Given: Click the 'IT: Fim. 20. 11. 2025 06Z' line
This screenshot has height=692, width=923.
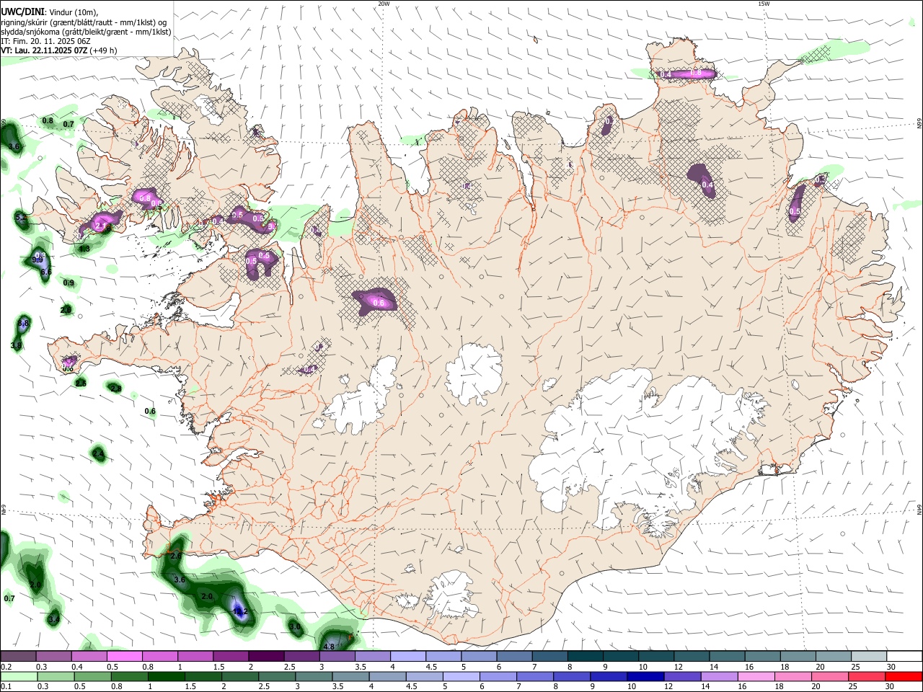Looking at the screenshot, I should 45,41.
